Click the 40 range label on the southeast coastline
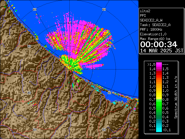185x139 pixels. (110, 93)
